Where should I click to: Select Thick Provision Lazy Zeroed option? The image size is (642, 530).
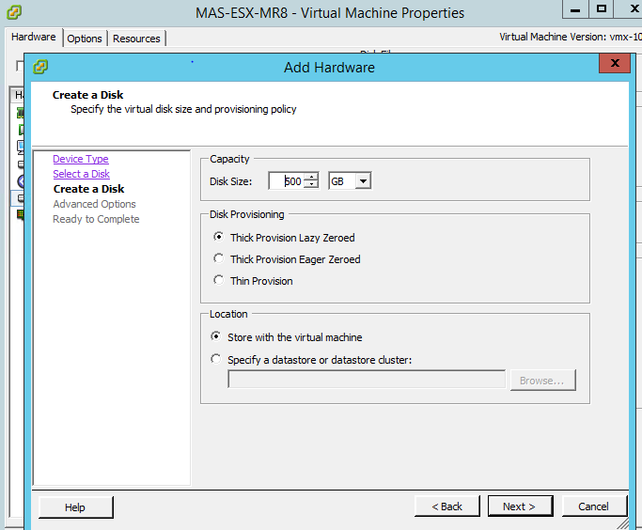point(219,237)
